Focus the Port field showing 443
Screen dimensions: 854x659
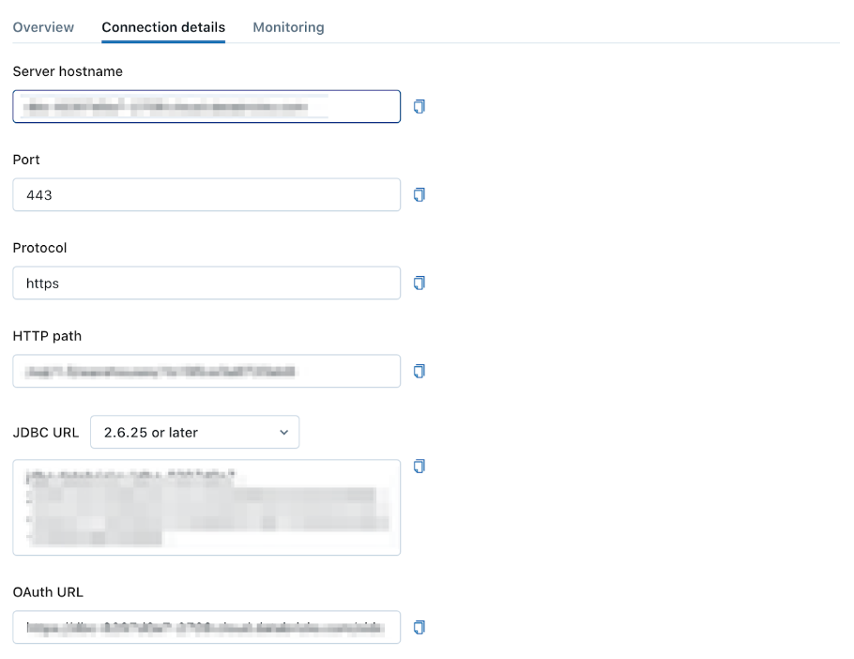(x=206, y=195)
